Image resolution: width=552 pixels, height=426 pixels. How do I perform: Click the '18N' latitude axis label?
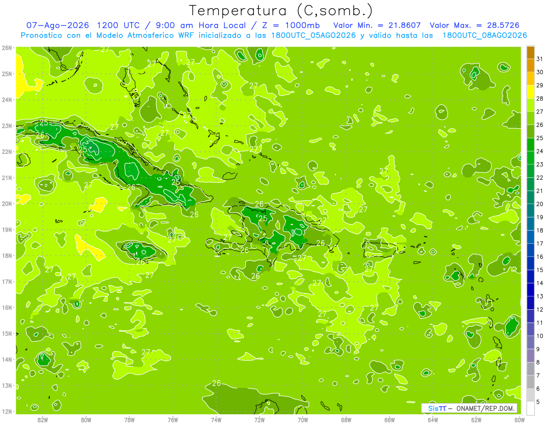(6, 256)
